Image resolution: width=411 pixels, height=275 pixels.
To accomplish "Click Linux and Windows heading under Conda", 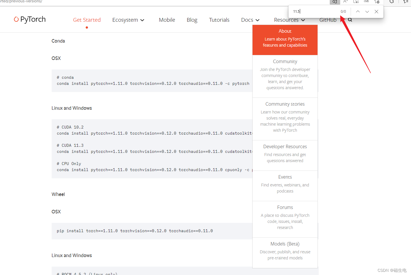I will pyautogui.click(x=72, y=108).
